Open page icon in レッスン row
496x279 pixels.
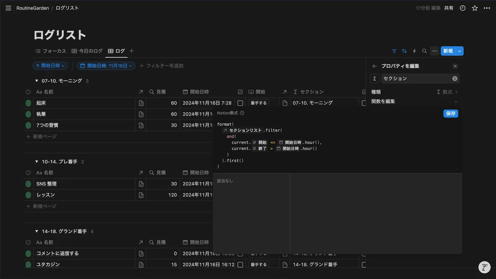point(141,195)
